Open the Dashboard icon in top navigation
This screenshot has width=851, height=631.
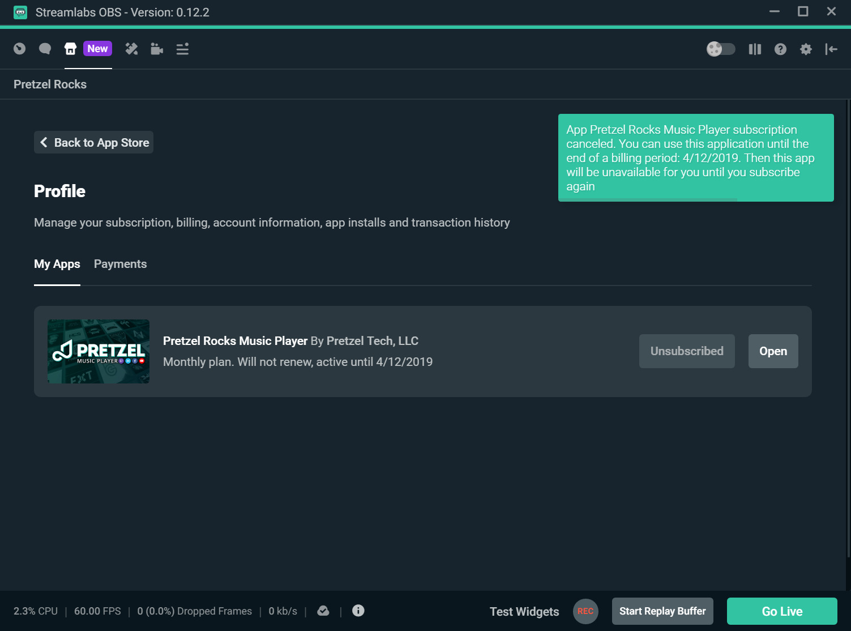click(x=20, y=49)
